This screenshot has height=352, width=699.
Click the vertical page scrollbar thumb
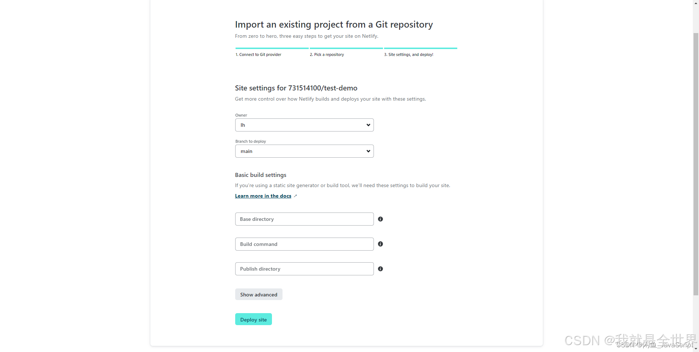(x=696, y=163)
